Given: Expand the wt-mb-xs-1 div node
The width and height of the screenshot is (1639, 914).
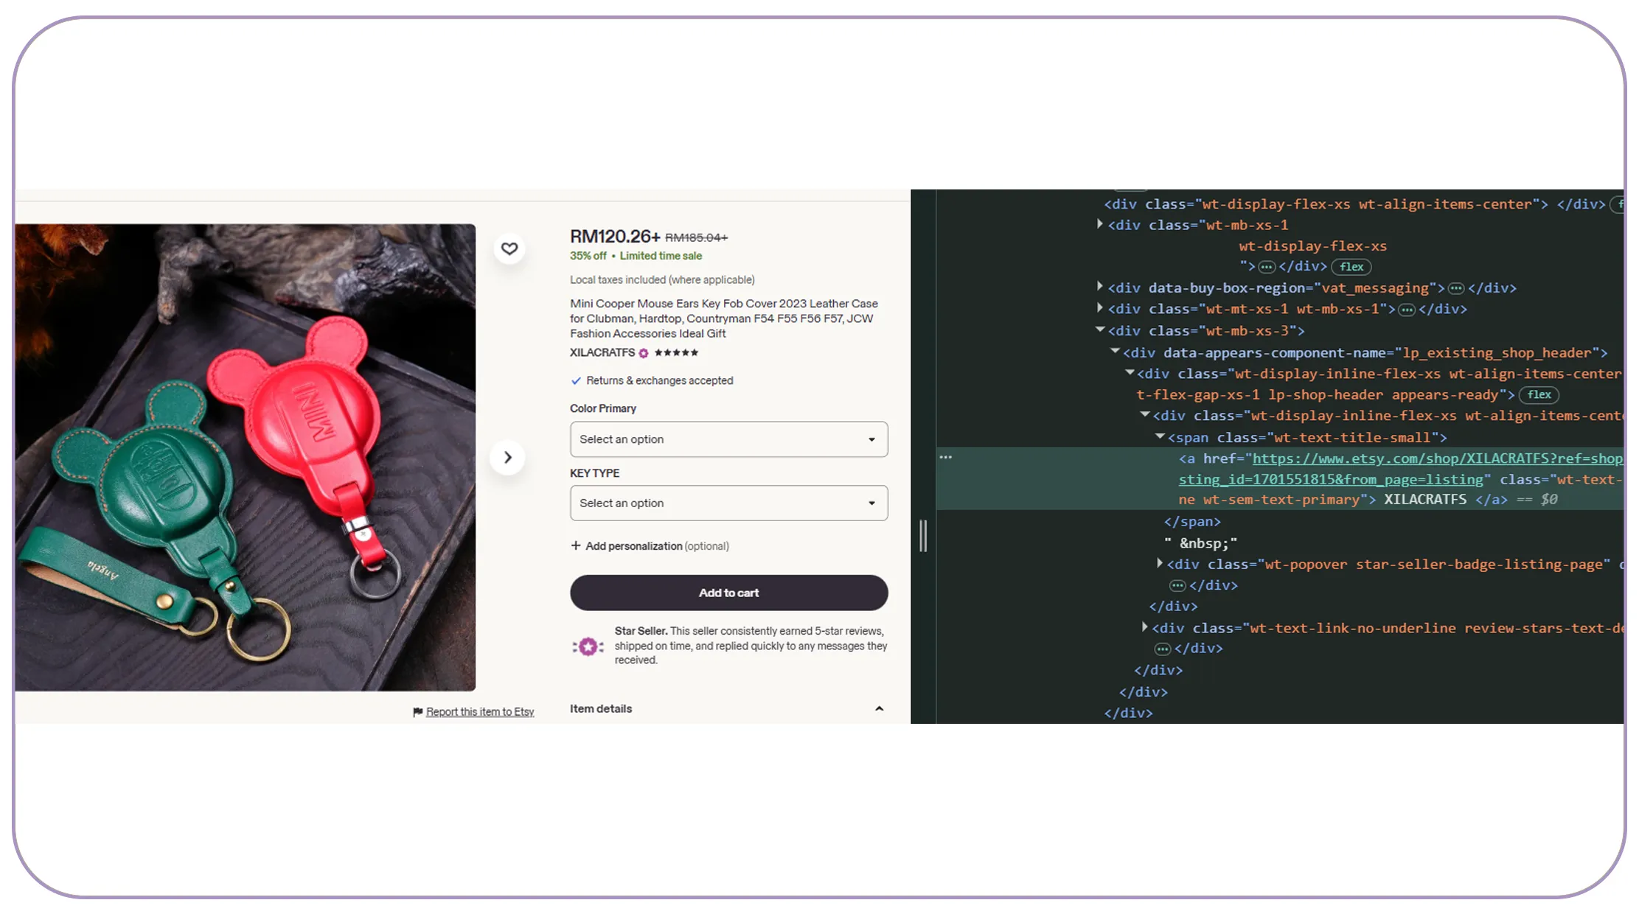Looking at the screenshot, I should (1099, 224).
